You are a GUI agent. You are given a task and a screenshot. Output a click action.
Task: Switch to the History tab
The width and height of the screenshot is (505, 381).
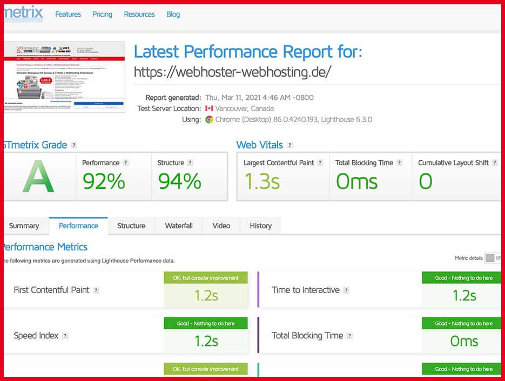tap(260, 226)
